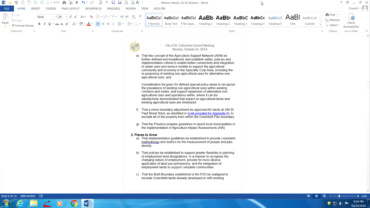The height and width of the screenshot is (208, 370).
Task: Open Read Mode view in status bar
Action: click(308, 196)
